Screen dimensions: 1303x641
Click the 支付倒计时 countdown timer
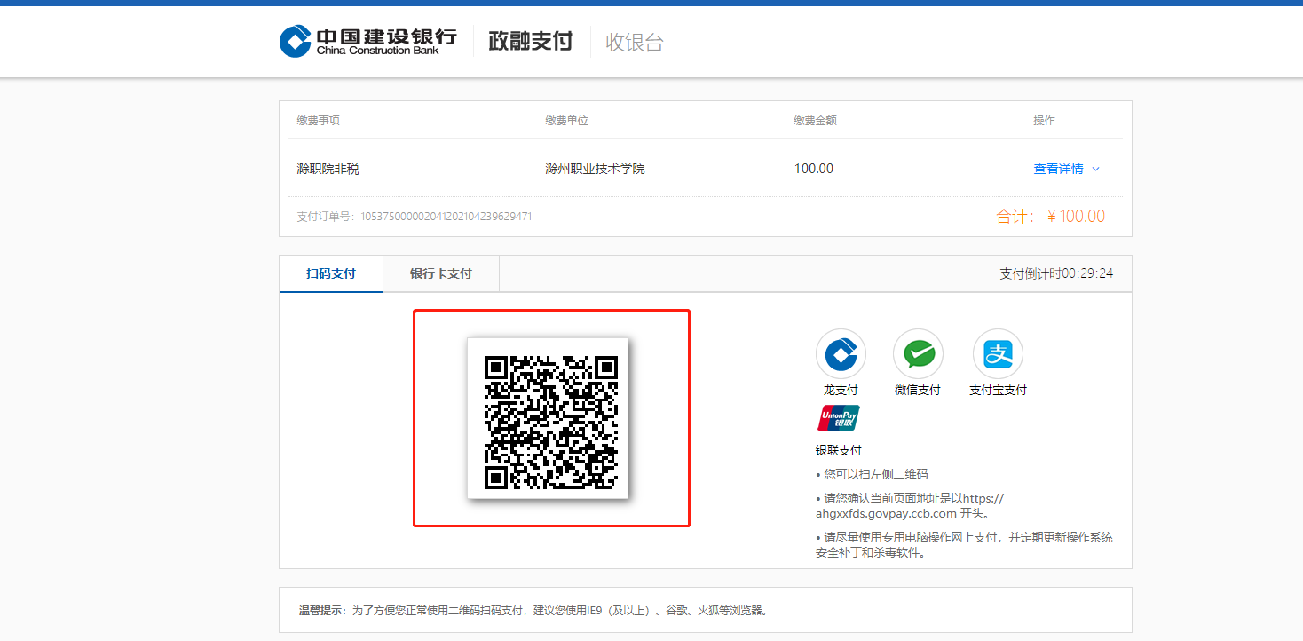[x=1055, y=273]
